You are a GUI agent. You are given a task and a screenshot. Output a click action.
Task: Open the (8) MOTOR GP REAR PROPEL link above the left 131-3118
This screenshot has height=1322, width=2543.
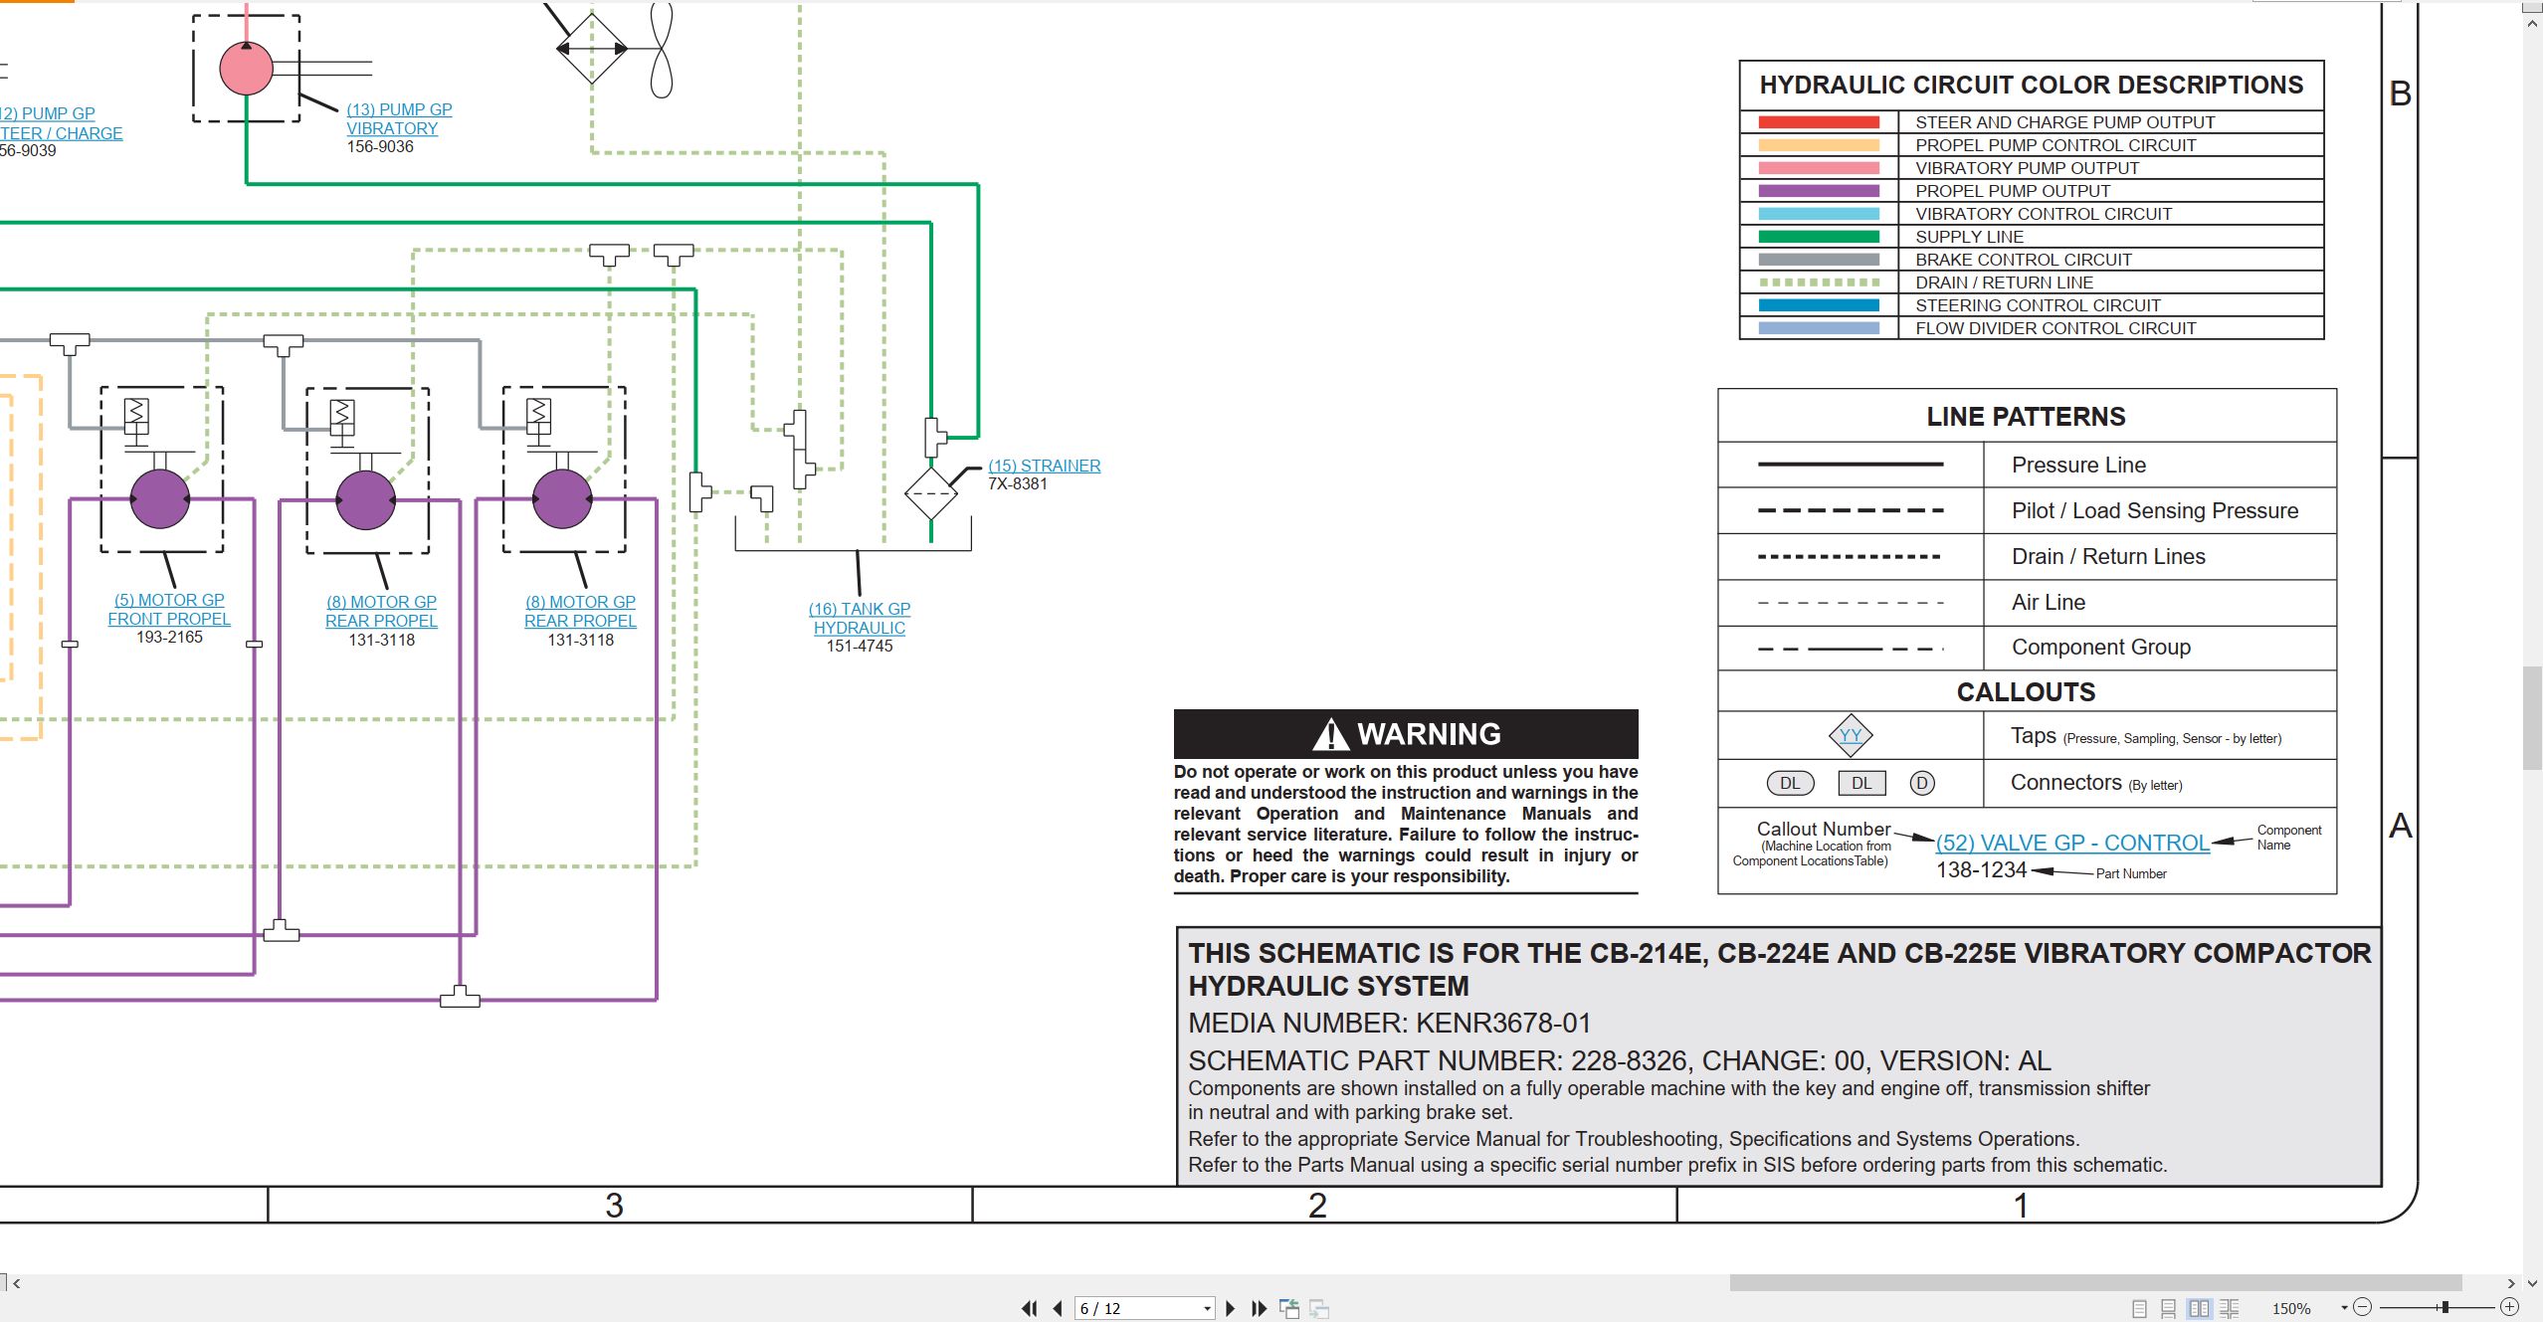(x=381, y=611)
